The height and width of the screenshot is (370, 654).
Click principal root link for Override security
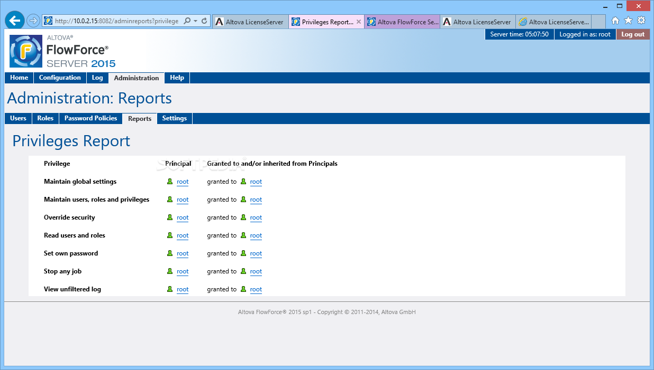183,217
